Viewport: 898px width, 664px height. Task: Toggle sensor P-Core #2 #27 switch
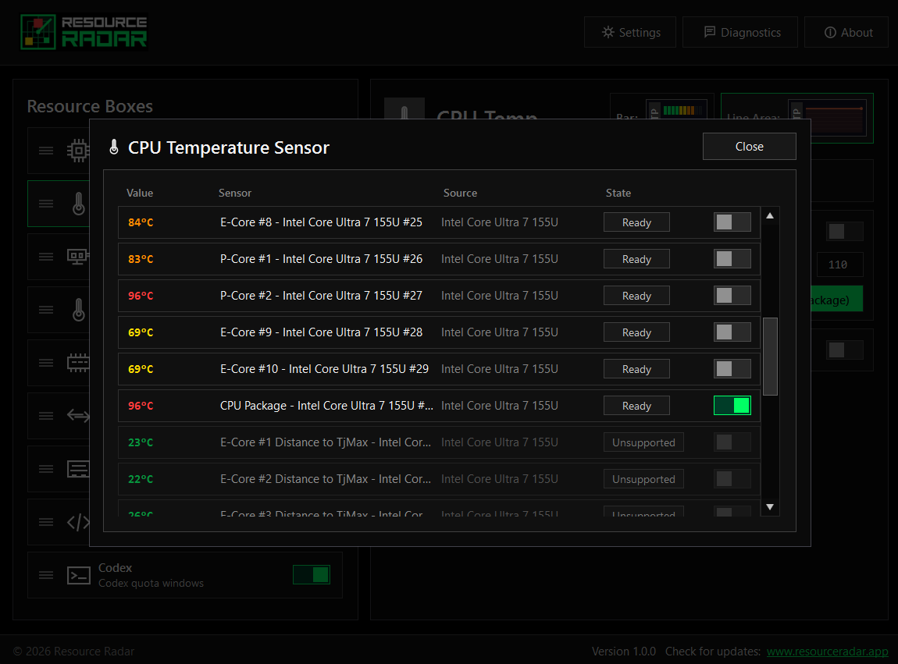point(732,296)
